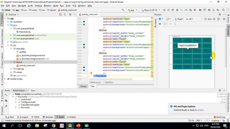Click the colorPrimary gutter swatch on line 211
230x129 pixels.
(x=84, y=47)
